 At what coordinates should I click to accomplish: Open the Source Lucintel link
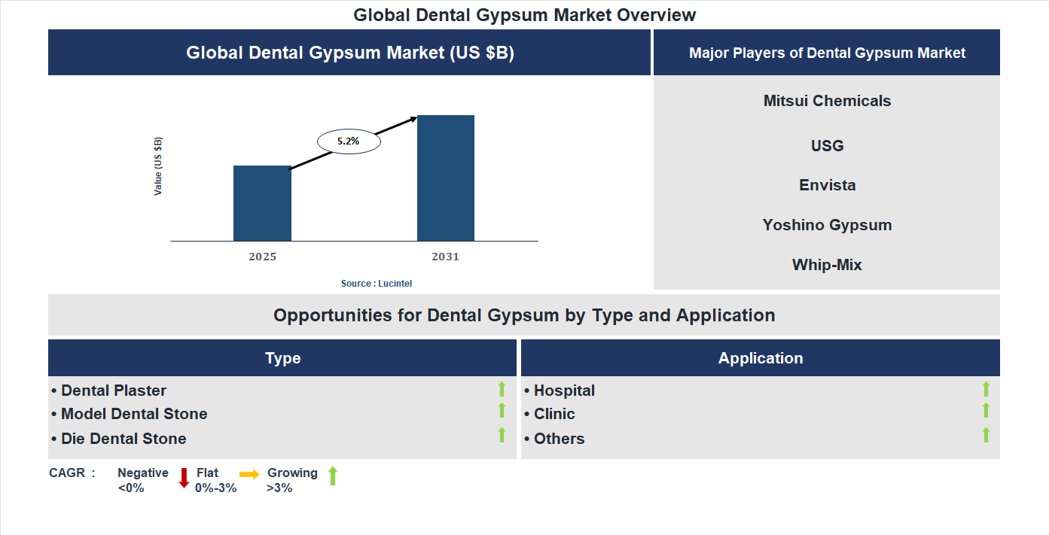376,282
